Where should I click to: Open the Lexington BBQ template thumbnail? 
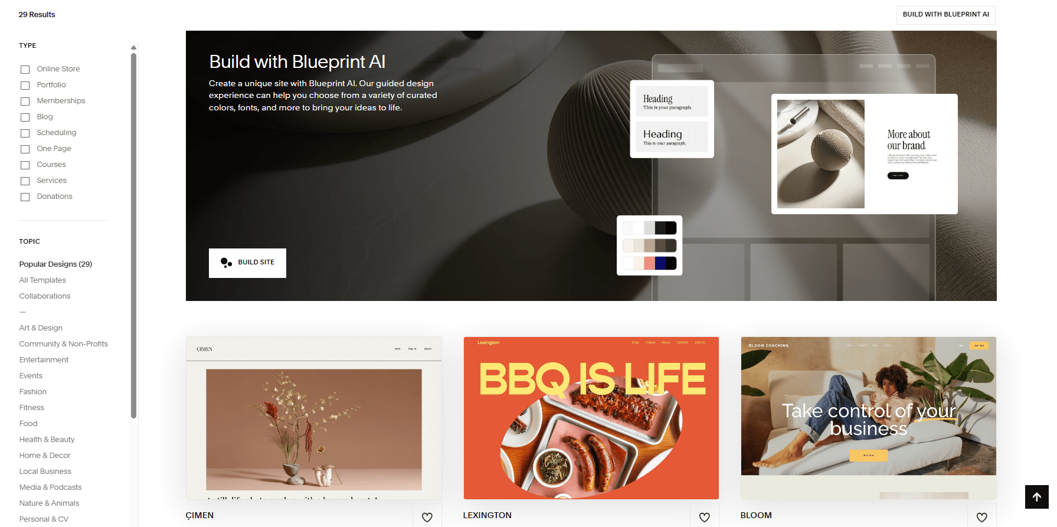[591, 418]
